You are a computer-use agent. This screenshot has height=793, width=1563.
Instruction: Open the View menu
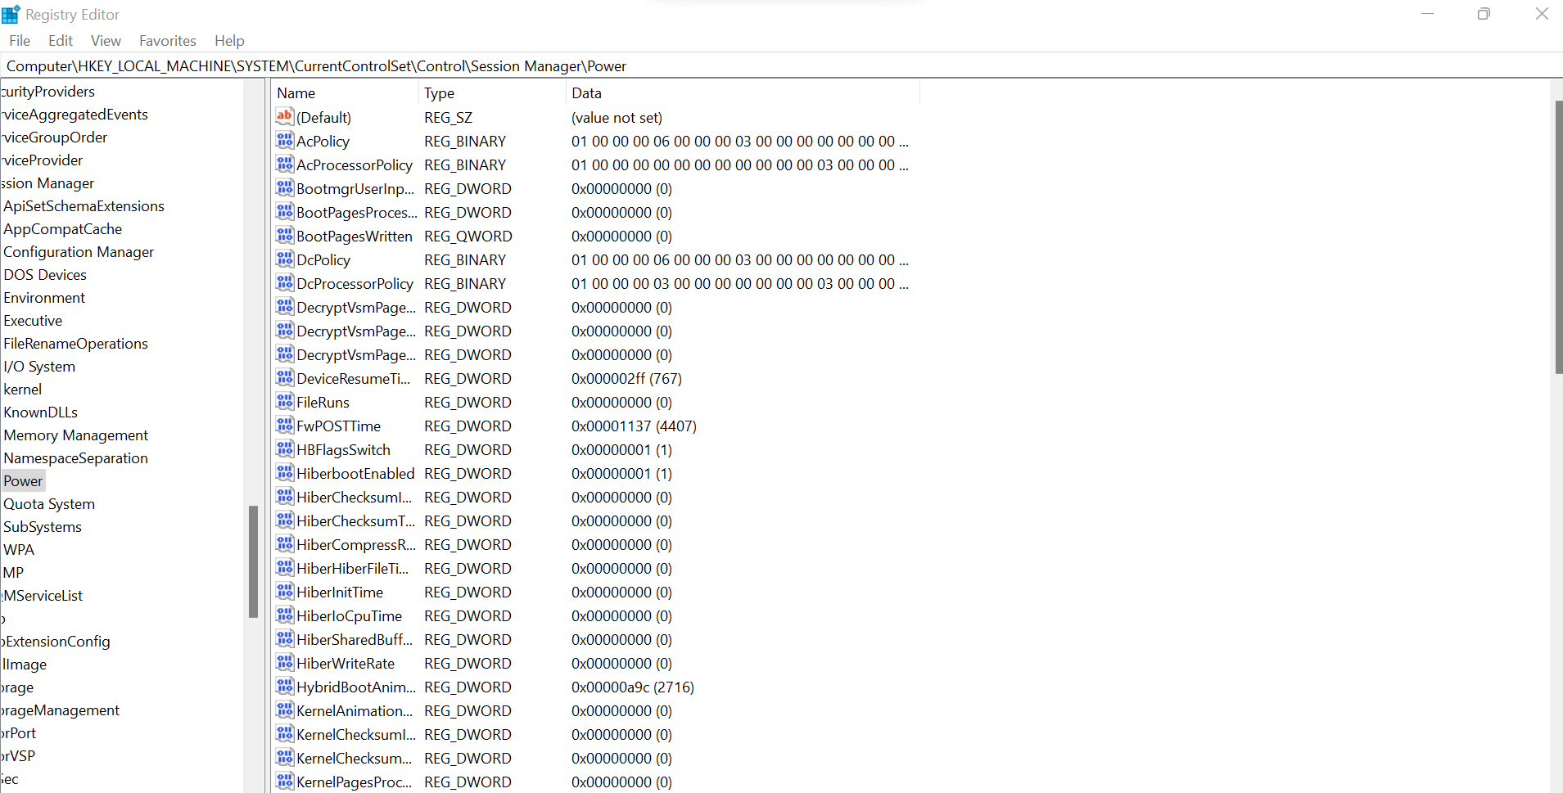(106, 41)
